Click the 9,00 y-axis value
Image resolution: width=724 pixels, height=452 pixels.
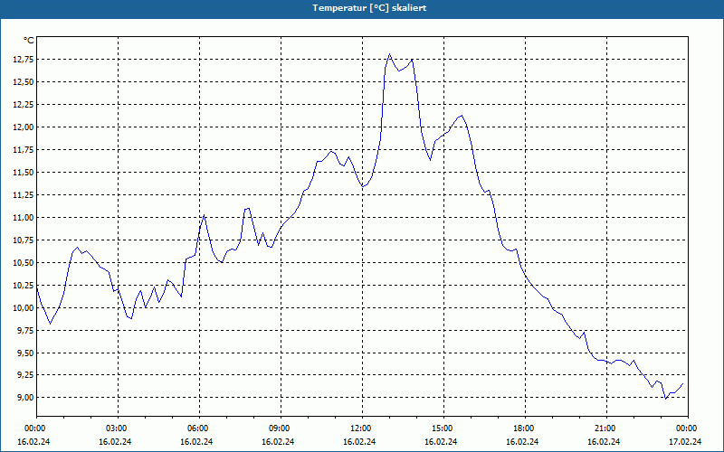pos(24,397)
